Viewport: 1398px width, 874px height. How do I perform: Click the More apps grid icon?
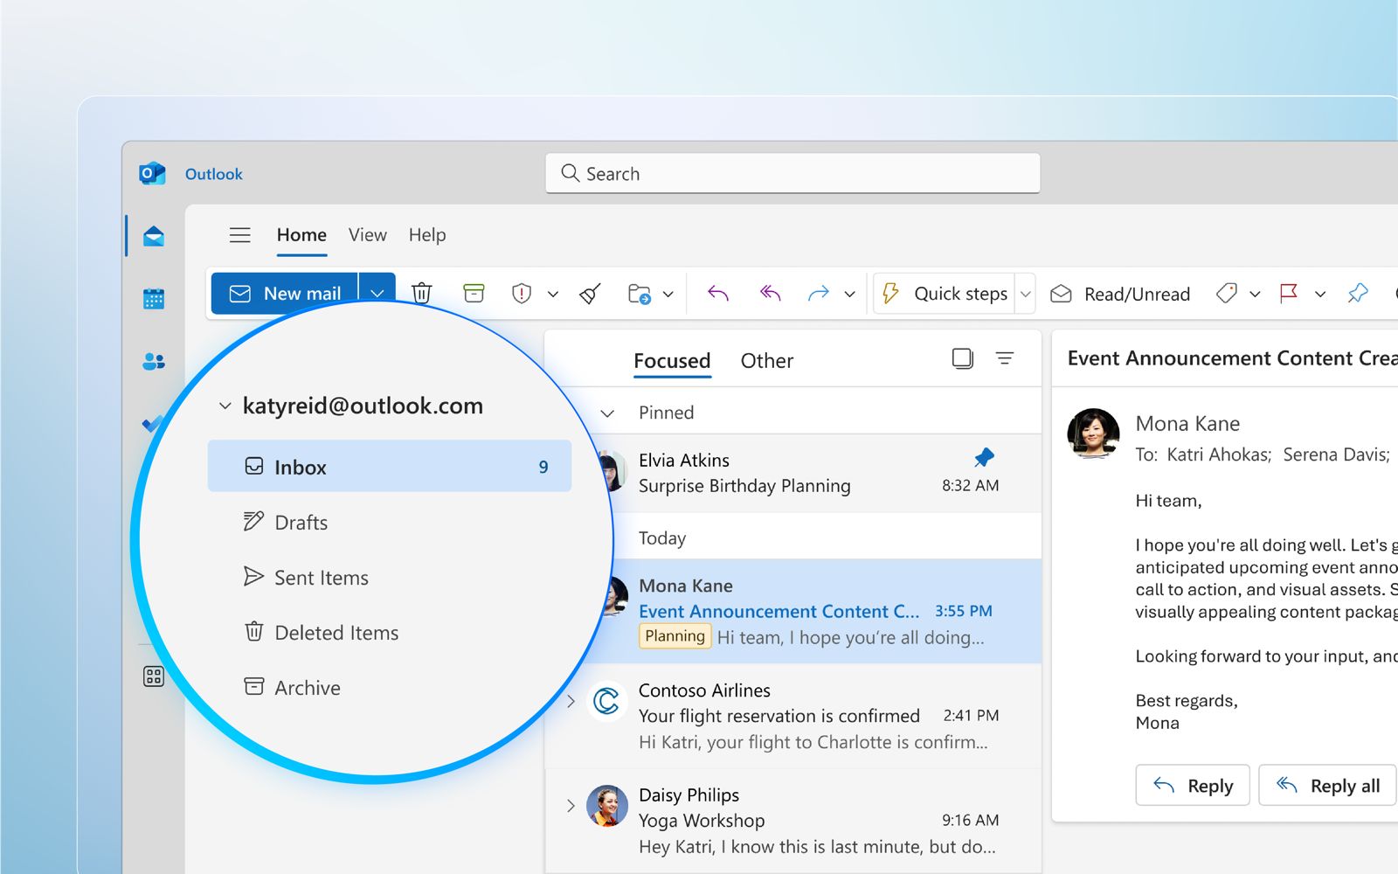153,676
